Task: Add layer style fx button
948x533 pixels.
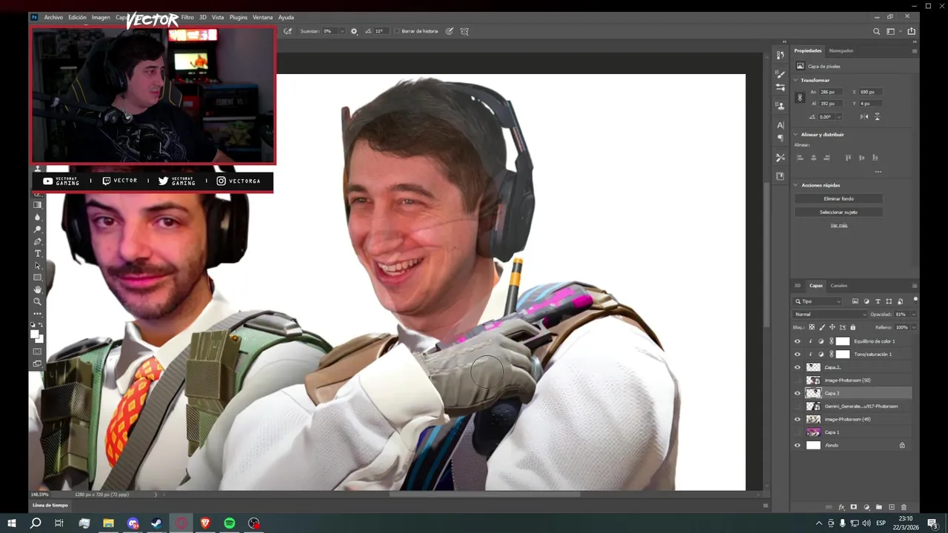Action: (841, 507)
